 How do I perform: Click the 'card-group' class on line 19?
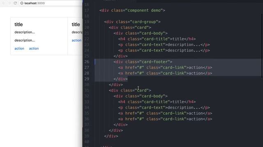coord(144,22)
